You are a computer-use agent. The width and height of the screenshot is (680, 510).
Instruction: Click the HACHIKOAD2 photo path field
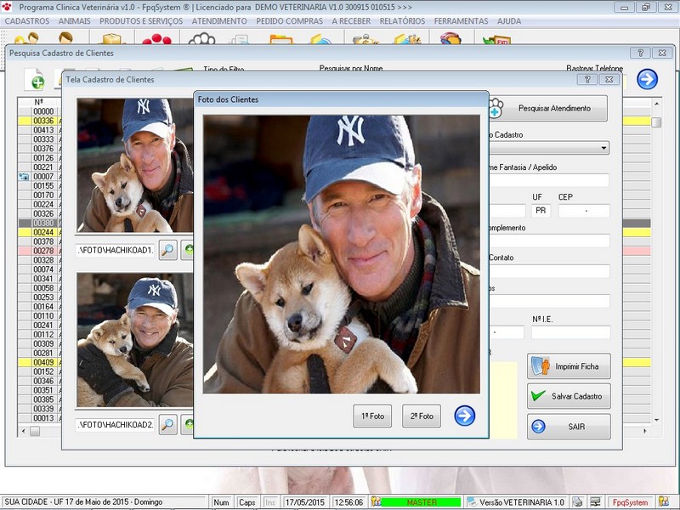[x=115, y=424]
